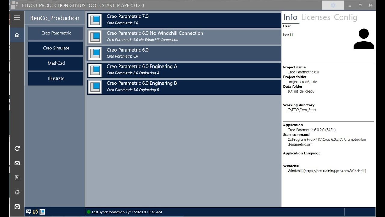
Task: Click the start command path text
Action: 327,142
